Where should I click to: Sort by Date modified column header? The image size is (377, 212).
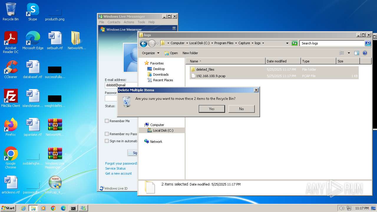283,61
